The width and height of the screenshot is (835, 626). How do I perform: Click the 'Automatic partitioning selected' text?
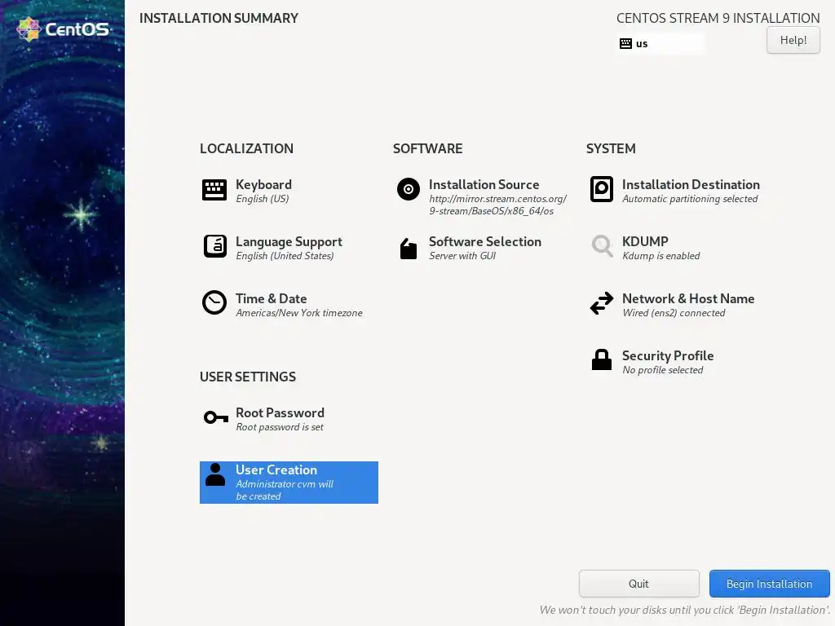coord(690,199)
